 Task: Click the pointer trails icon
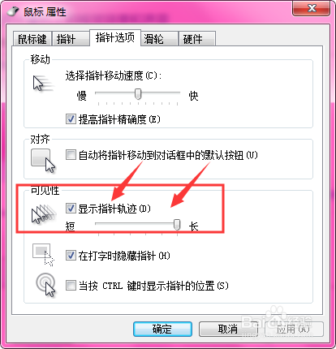coord(44,214)
